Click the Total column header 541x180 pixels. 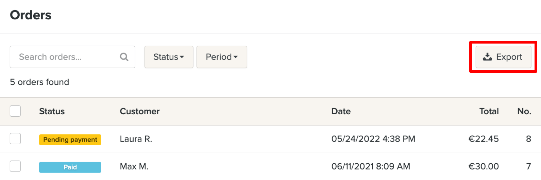pyautogui.click(x=489, y=111)
